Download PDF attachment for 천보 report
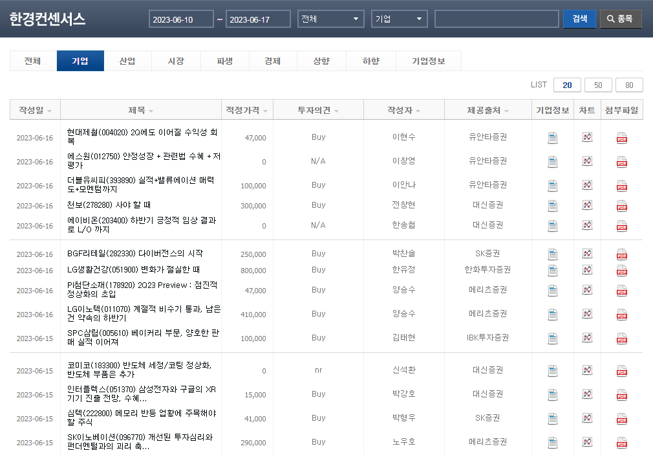Screen dimensions: 653x455 622,206
